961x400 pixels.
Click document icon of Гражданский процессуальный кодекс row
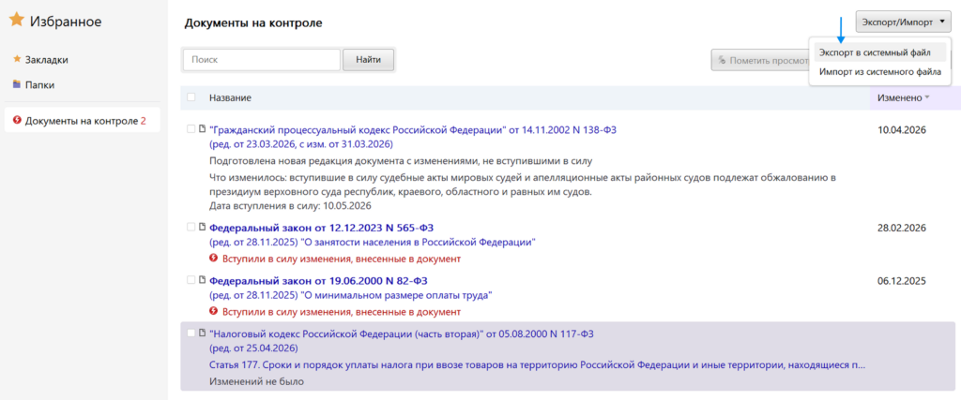[x=202, y=128]
